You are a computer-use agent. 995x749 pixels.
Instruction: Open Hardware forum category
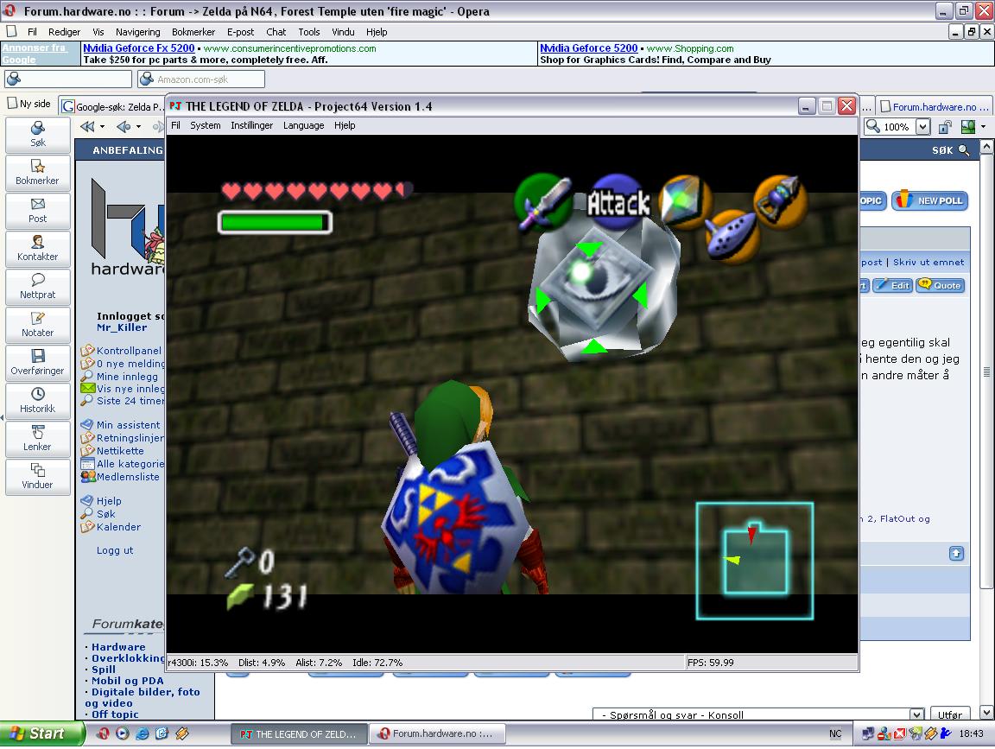click(x=118, y=647)
